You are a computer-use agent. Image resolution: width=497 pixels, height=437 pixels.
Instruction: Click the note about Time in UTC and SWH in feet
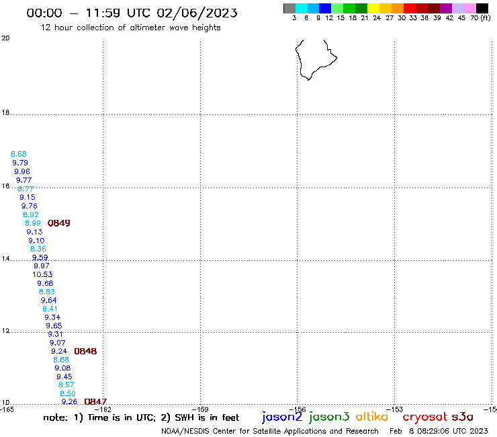point(141,418)
